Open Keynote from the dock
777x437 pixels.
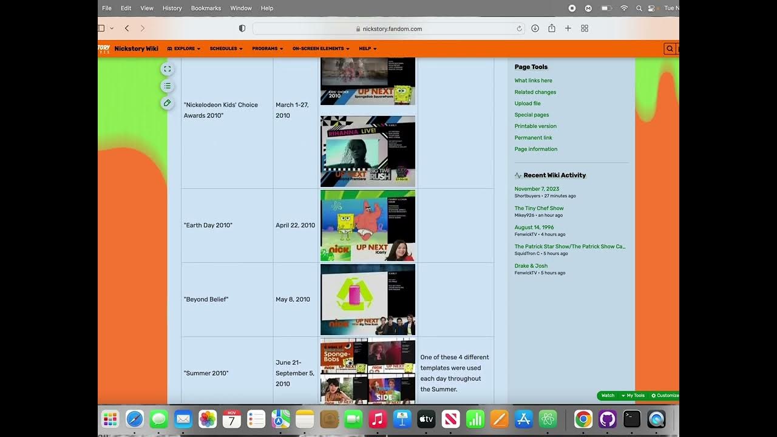[x=402, y=419]
